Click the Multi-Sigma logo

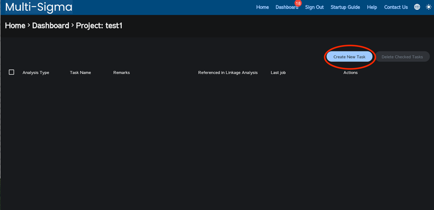point(39,7)
